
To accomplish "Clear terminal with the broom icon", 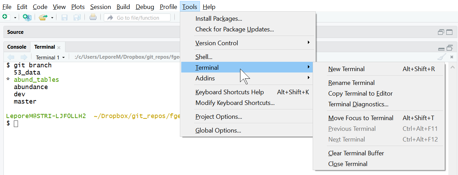I will (x=441, y=57).
